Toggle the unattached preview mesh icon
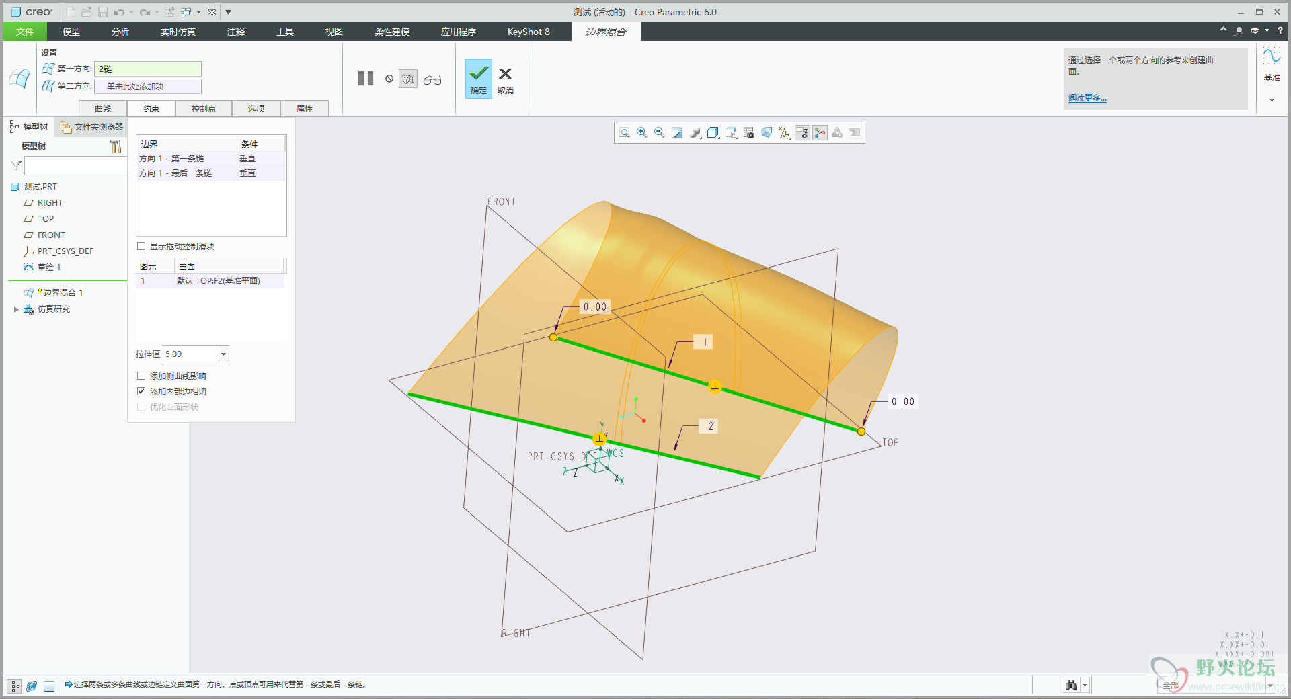Image resolution: width=1291 pixels, height=699 pixels. (x=408, y=79)
